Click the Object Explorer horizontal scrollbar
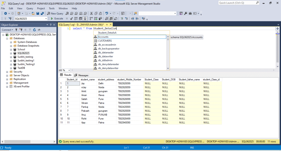 coord(28,141)
